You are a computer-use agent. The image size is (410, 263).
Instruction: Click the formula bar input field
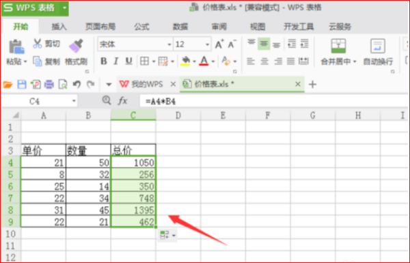(274, 101)
